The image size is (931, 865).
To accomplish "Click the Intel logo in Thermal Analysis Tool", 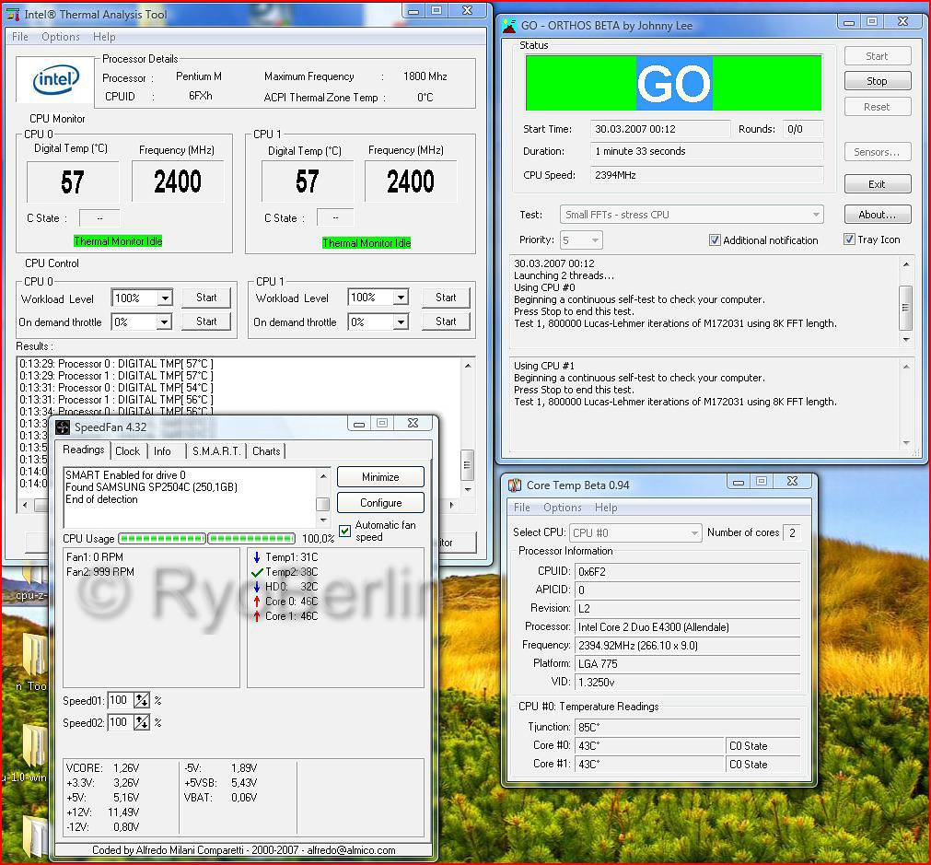I will click(55, 79).
